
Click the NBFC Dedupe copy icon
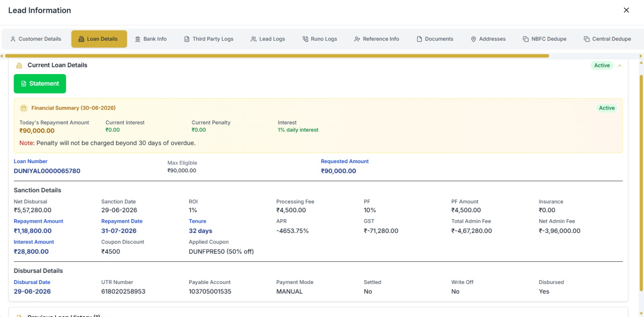(526, 39)
